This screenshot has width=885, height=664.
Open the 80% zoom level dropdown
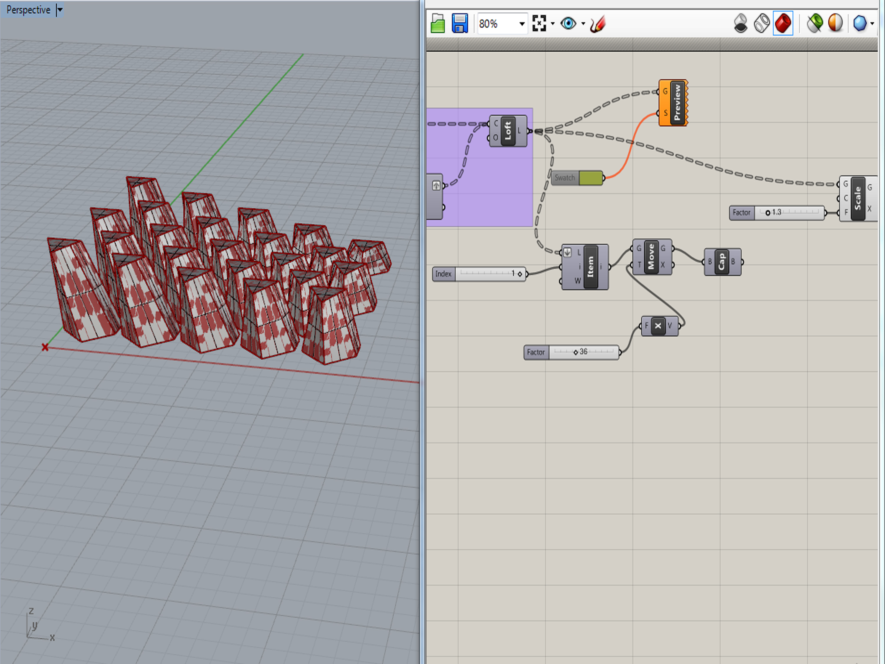522,24
